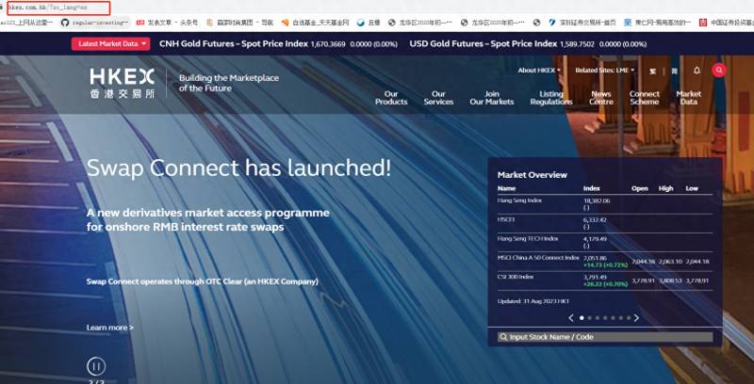754x384 pixels.
Task: Open the Latest Market Data dropdown
Action: pyautogui.click(x=110, y=43)
